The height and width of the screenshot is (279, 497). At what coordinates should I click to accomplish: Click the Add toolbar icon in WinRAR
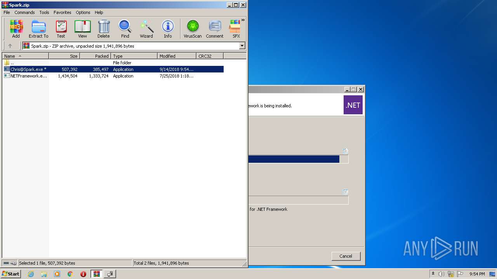(x=16, y=29)
